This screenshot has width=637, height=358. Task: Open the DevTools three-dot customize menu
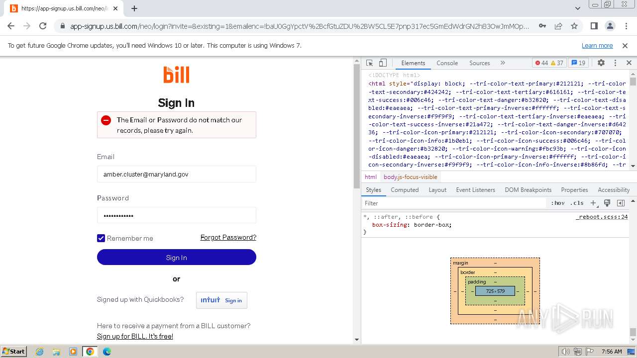615,63
